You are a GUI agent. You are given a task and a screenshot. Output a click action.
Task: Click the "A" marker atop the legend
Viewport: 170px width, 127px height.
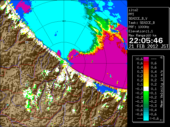(x=161, y=57)
